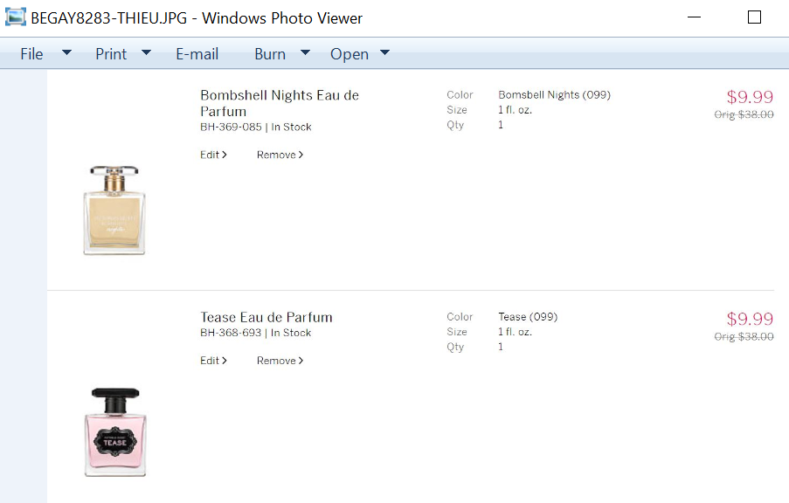Click the Bomsbell Nights (099) color value
The width and height of the screenshot is (789, 503).
click(555, 95)
